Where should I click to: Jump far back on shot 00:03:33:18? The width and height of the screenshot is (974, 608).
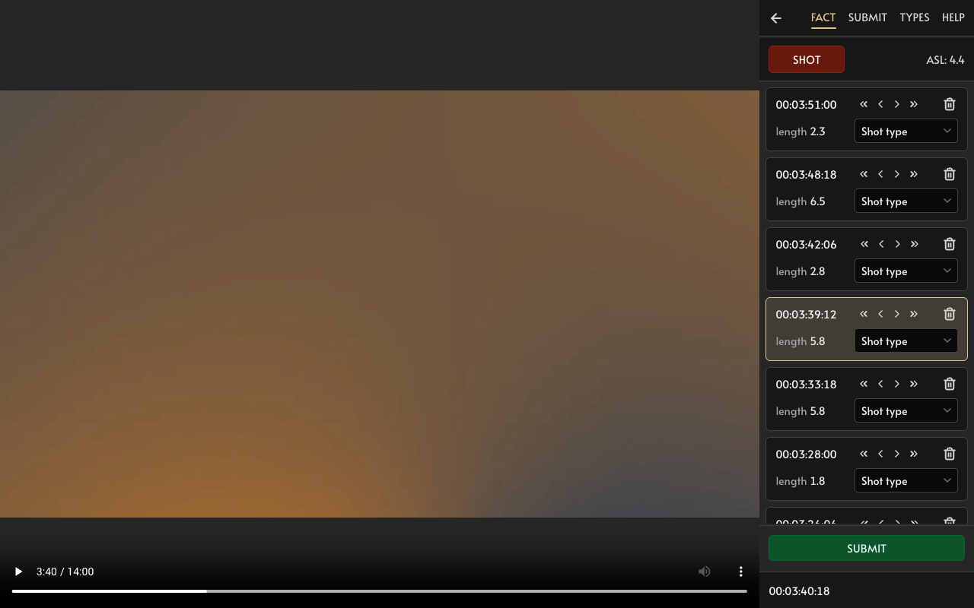pos(864,384)
